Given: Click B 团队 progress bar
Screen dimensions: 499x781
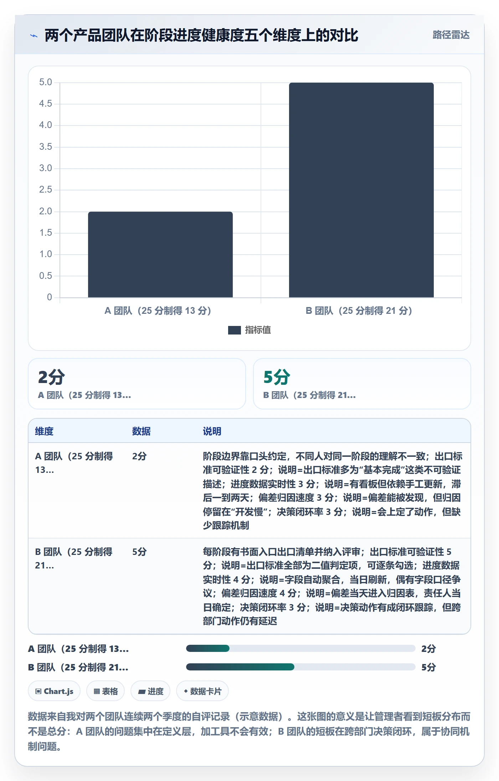Looking at the screenshot, I should tap(300, 667).
